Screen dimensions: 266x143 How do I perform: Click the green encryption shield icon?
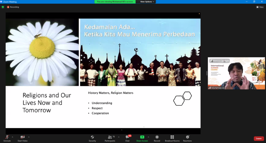click(x=3, y=7)
